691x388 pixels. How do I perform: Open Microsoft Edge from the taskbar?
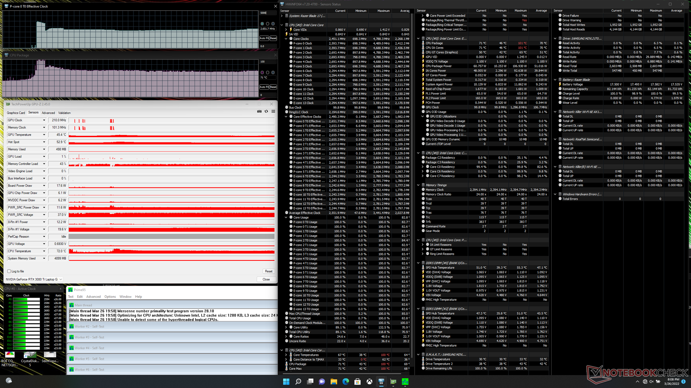click(x=345, y=382)
